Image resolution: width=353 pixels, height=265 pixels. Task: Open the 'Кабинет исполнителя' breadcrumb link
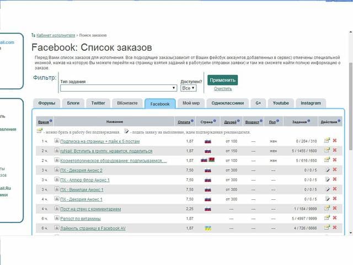point(56,35)
